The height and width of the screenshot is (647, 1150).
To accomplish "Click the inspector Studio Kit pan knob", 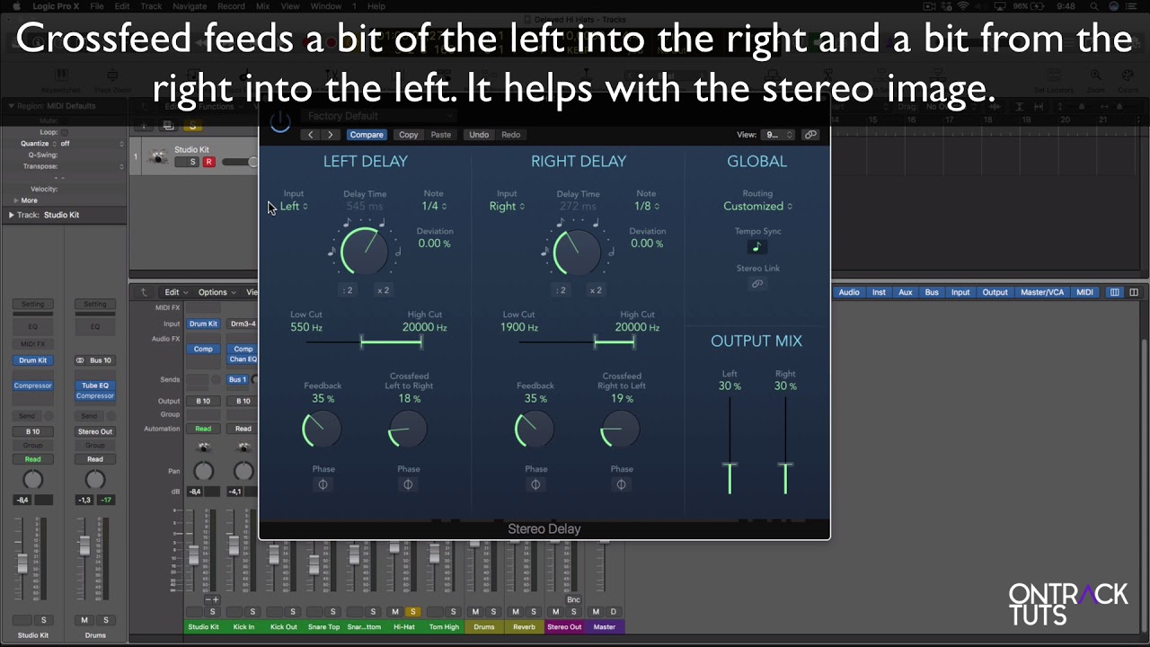I will pos(32,480).
